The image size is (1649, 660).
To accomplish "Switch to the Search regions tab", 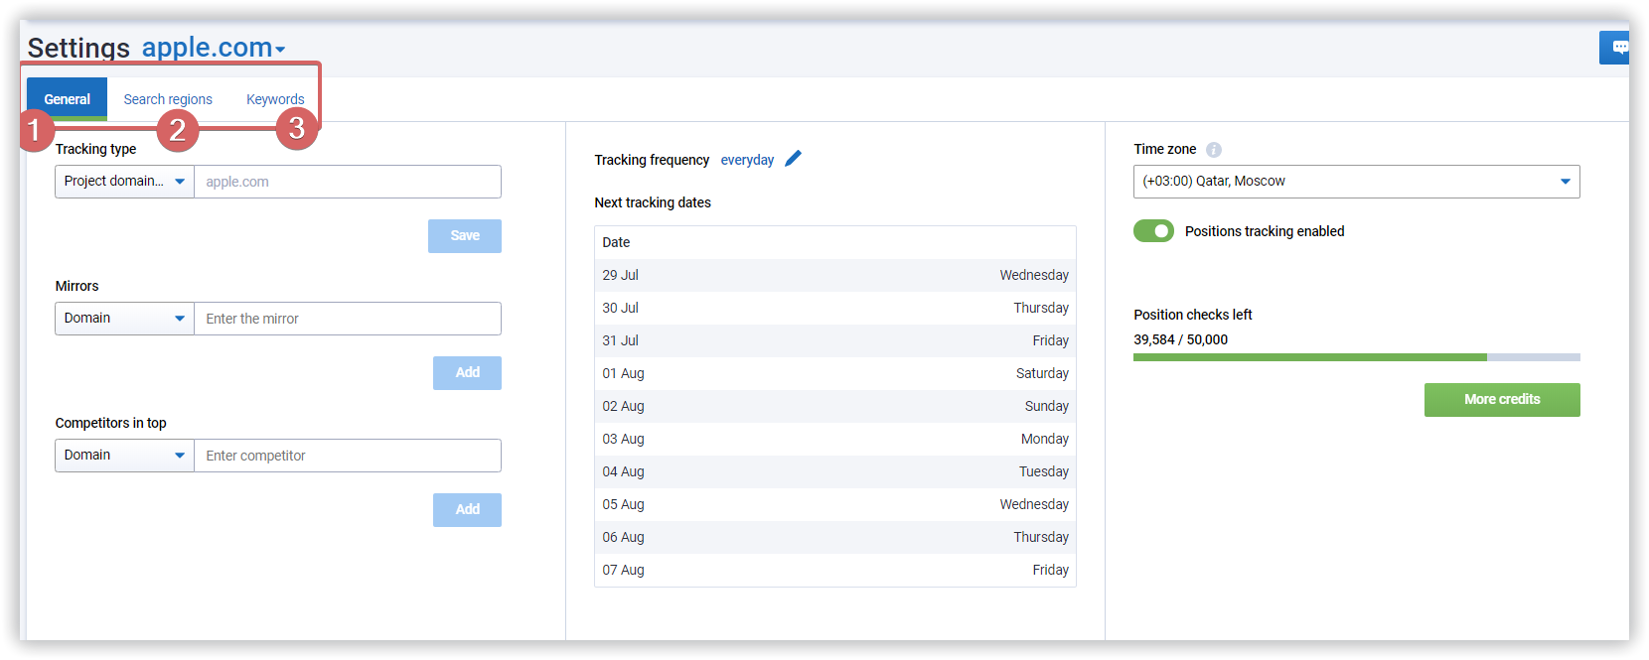I will [168, 99].
